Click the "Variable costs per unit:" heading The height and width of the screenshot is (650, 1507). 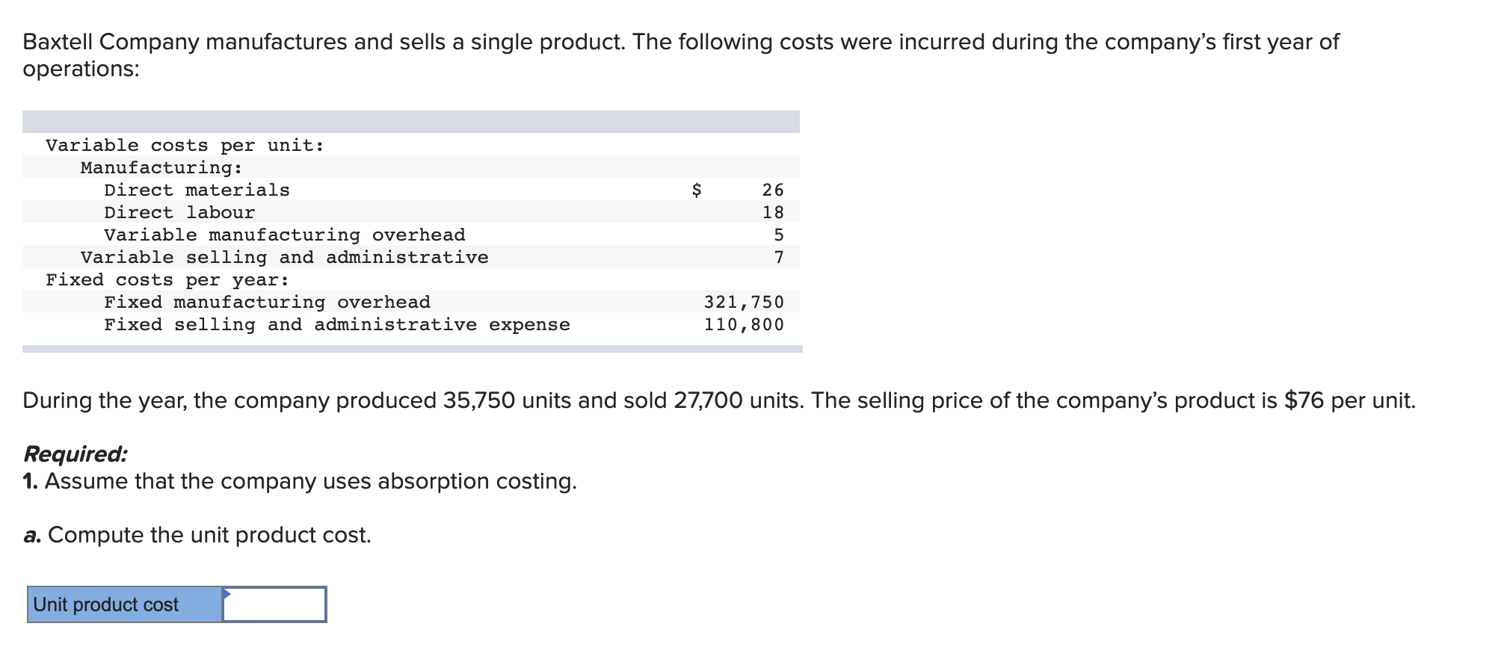pos(185,146)
